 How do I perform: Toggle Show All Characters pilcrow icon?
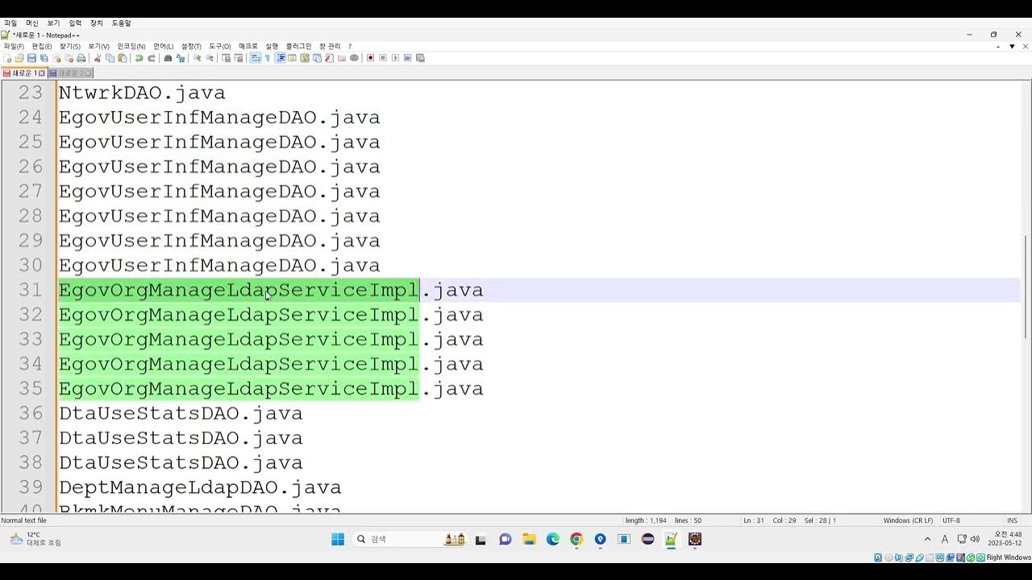(267, 58)
